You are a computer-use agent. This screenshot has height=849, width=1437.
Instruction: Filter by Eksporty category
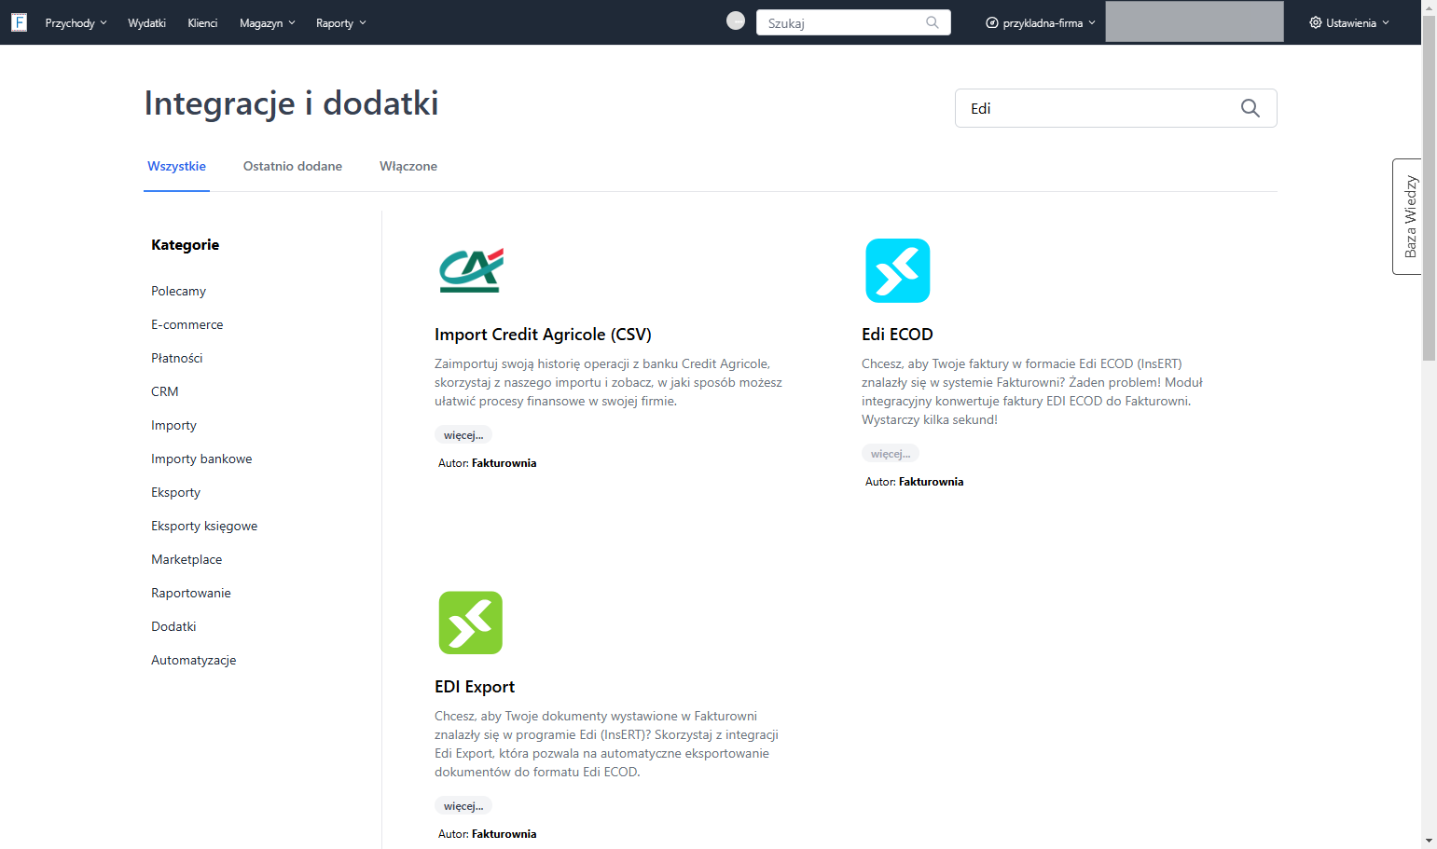(x=175, y=492)
